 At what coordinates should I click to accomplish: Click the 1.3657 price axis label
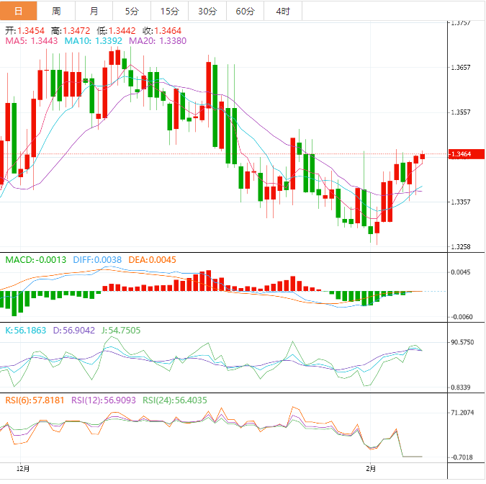pos(461,68)
